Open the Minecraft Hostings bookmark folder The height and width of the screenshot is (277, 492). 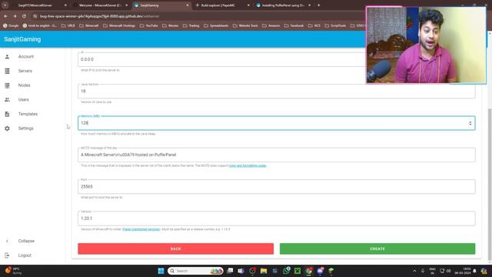point(119,25)
